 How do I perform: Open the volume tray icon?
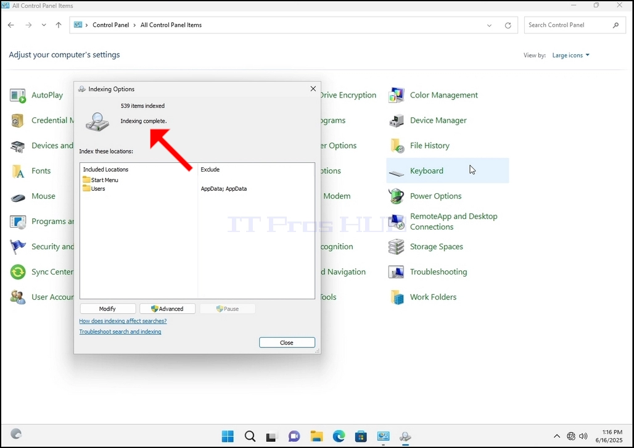(583, 436)
